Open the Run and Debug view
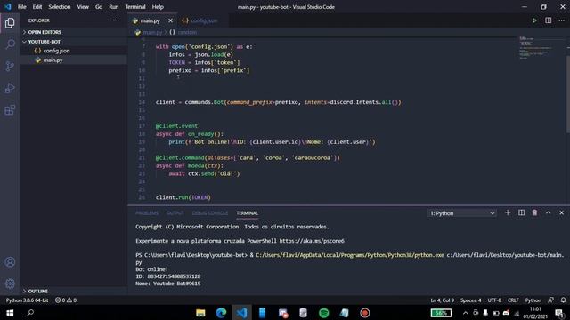Viewport: 570px width, 320px height. point(10,88)
